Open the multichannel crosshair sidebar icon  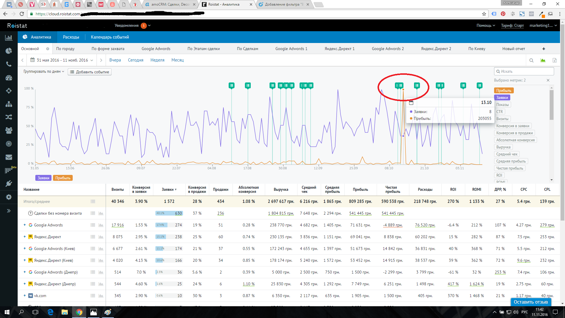[x=9, y=91]
